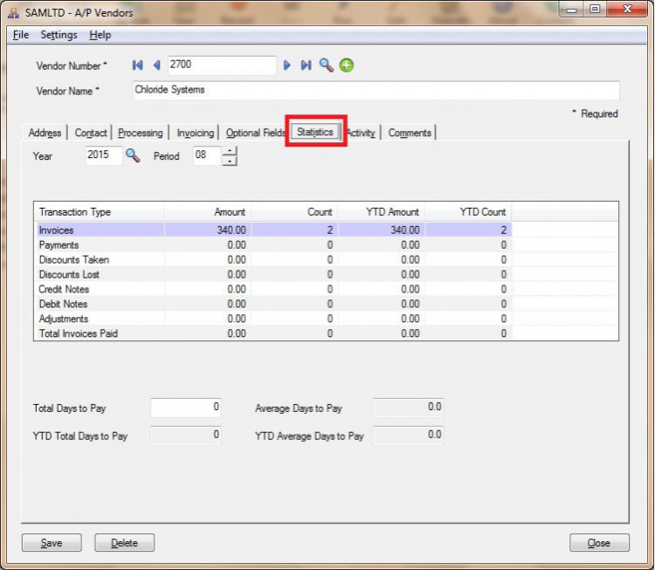The height and width of the screenshot is (570, 655).
Task: Click the Vendor Name field Chloride Systems
Action: 376,90
